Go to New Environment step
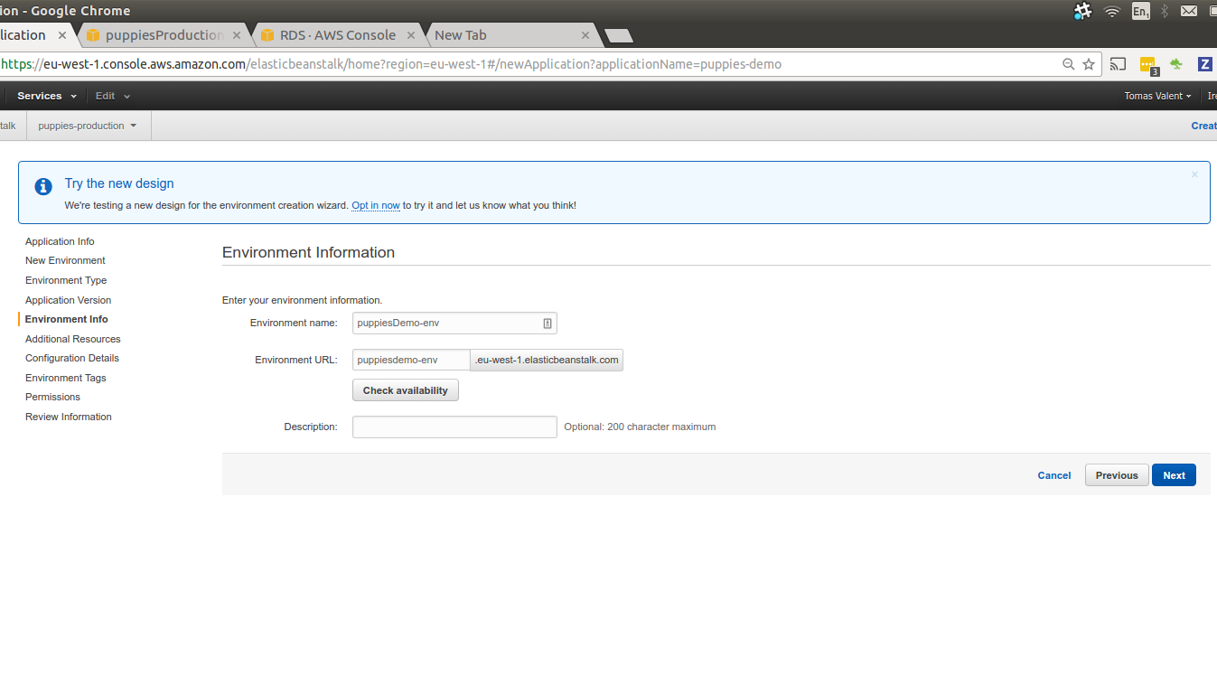Screen dimensions: 1217x685 pos(65,260)
